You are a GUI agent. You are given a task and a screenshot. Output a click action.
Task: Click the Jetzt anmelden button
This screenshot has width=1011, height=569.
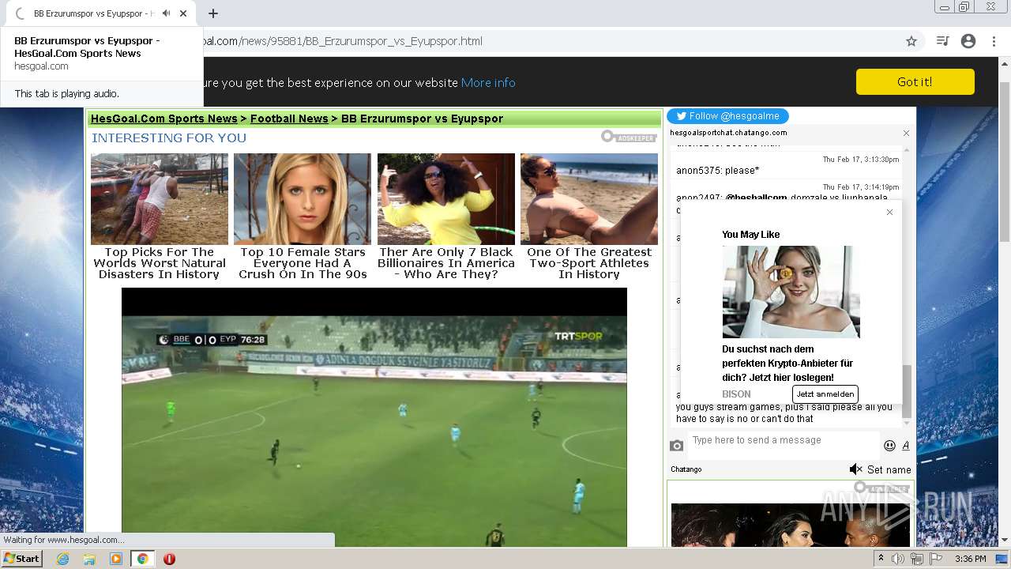(x=825, y=394)
